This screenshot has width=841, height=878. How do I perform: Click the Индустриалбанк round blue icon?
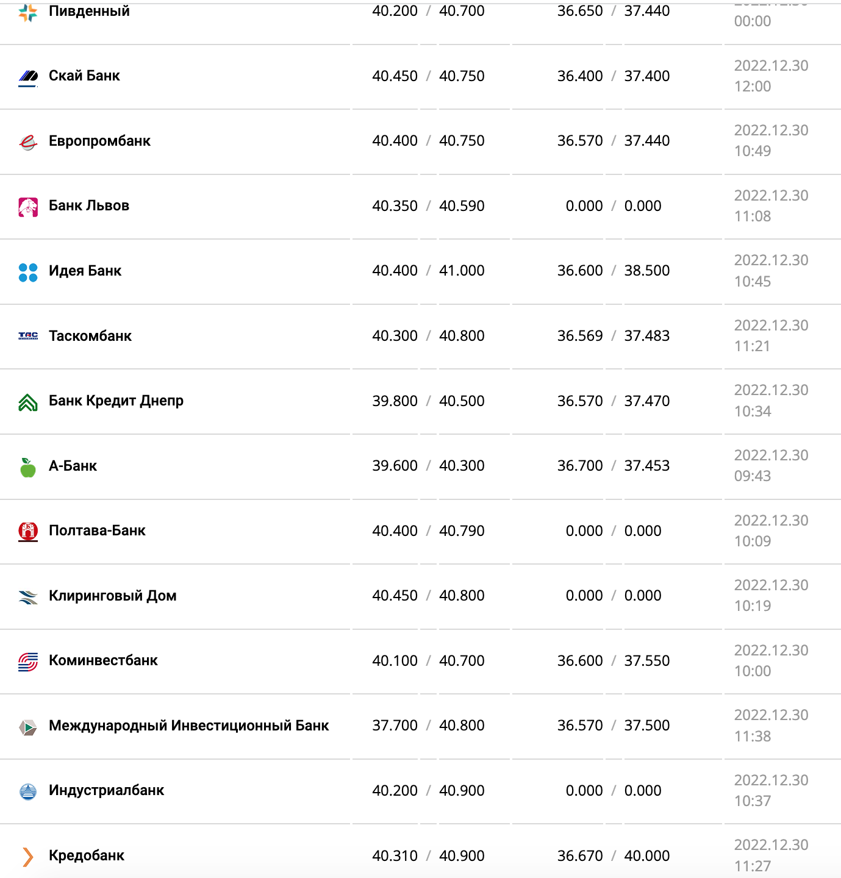point(28,791)
